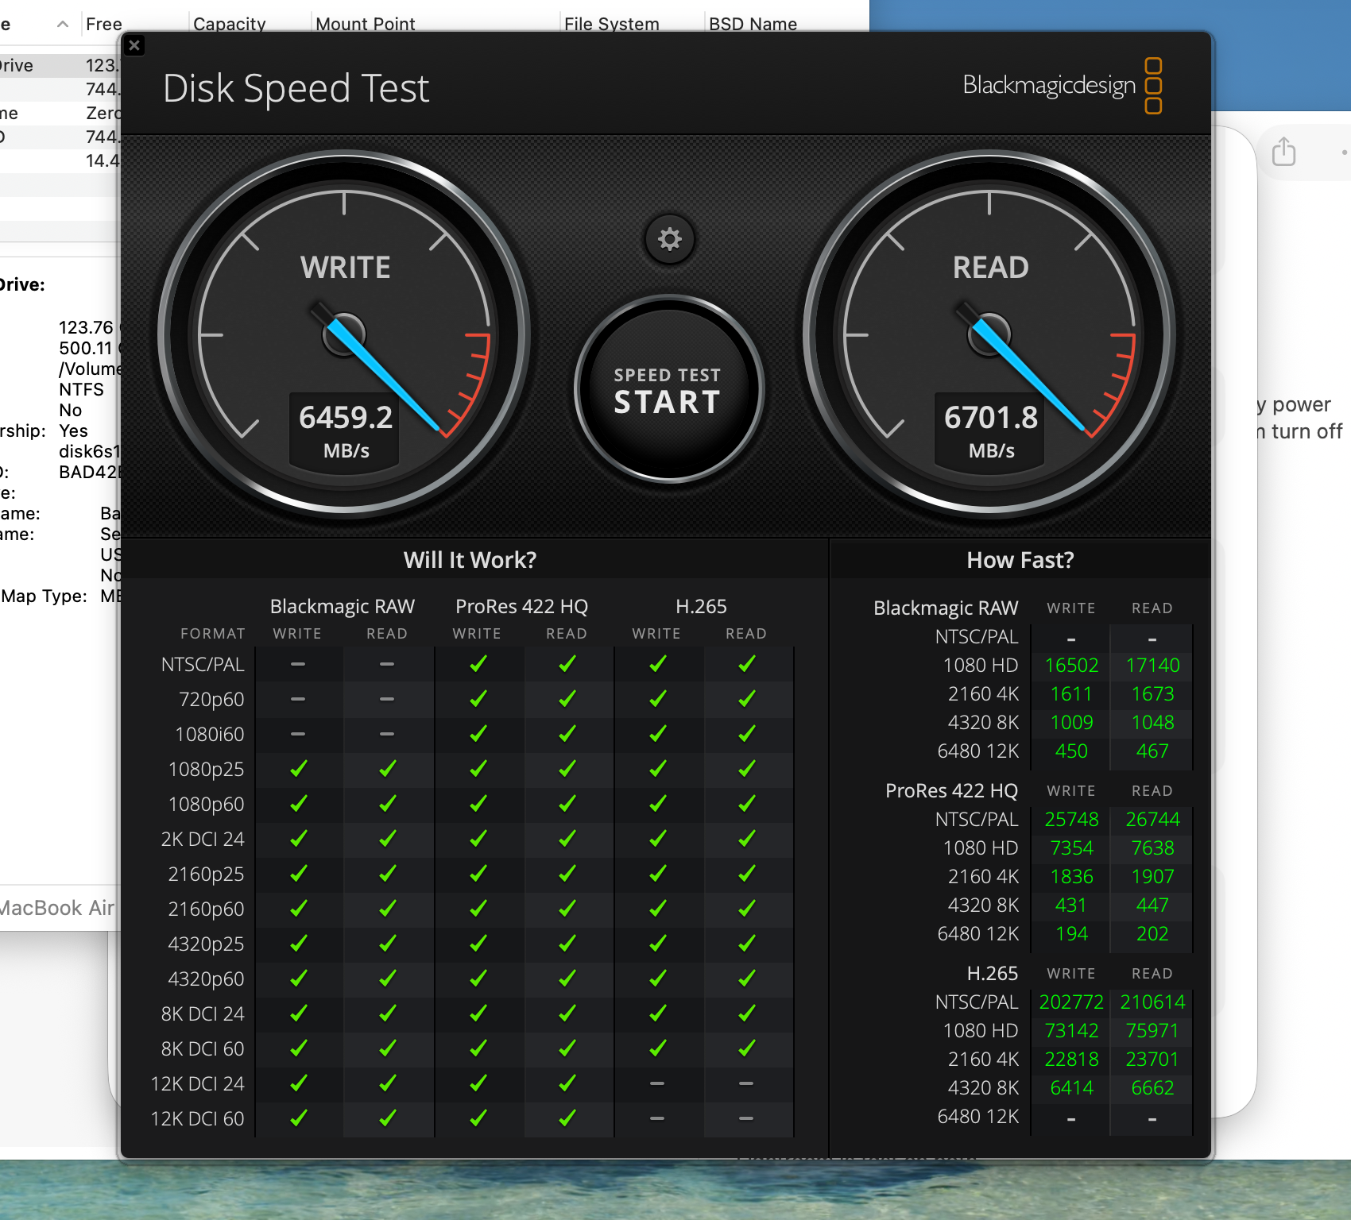Click the Will It Work? heading

470,560
